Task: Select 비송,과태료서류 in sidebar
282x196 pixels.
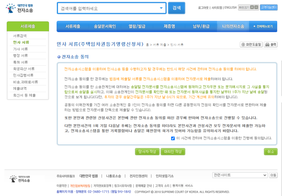Action: (x=26, y=82)
